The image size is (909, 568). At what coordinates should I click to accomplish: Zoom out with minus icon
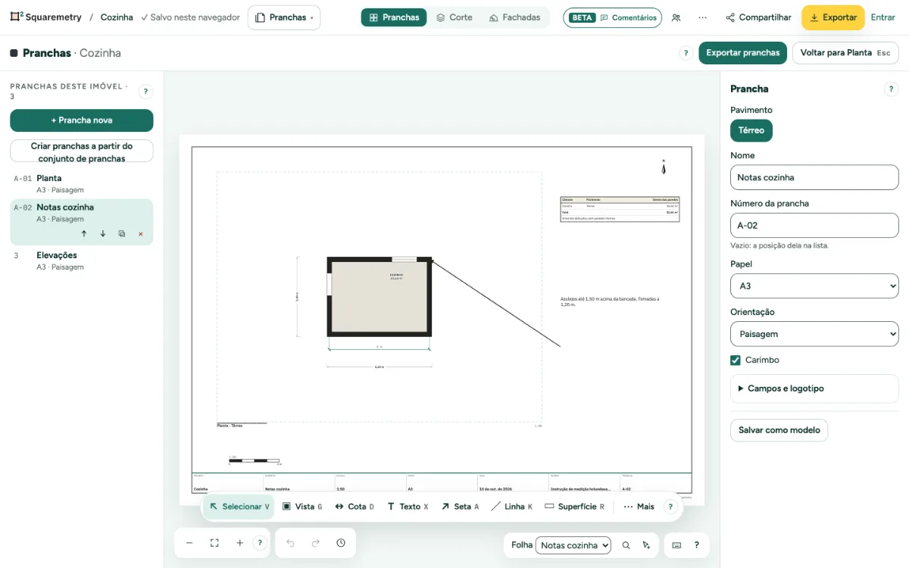pos(189,543)
